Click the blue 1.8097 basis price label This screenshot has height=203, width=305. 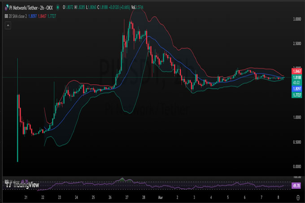296,89
